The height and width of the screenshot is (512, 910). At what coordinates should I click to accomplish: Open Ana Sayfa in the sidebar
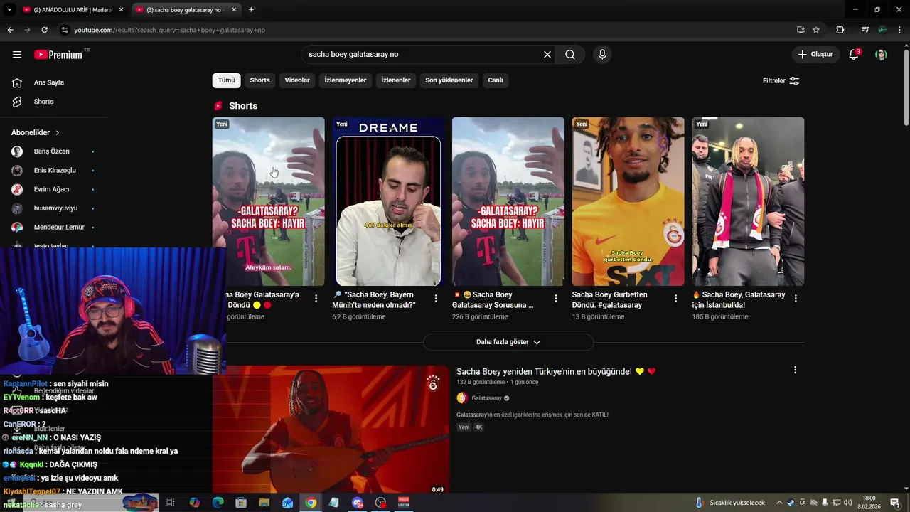48,82
